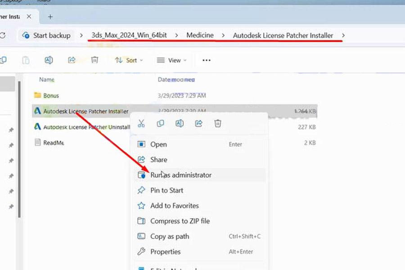Click the 3ds_Max_2024_Win_64bit breadcrumb
Image resolution: width=405 pixels, height=270 pixels.
coord(129,35)
